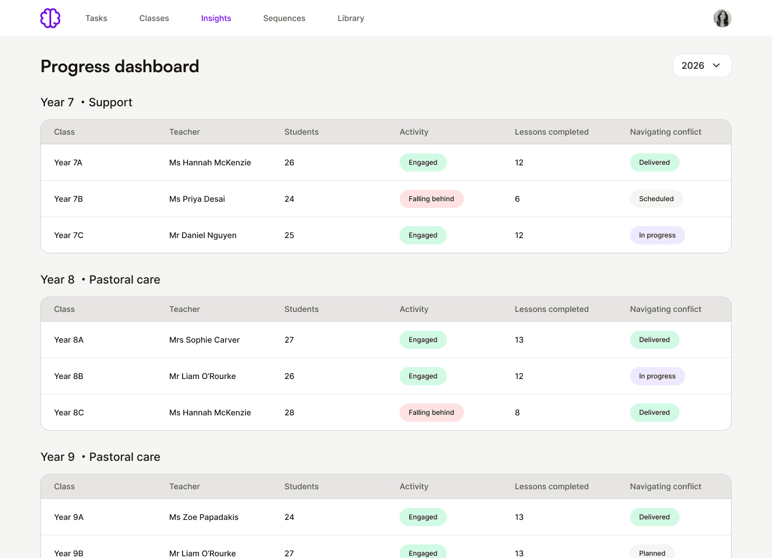Image resolution: width=772 pixels, height=558 pixels.
Task: Click Activity column header in Year 8 table
Action: [414, 309]
